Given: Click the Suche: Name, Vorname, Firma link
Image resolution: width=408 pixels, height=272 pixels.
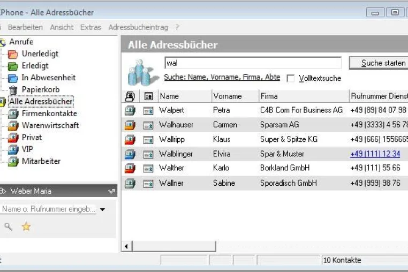Looking at the screenshot, I should pyautogui.click(x=222, y=77).
